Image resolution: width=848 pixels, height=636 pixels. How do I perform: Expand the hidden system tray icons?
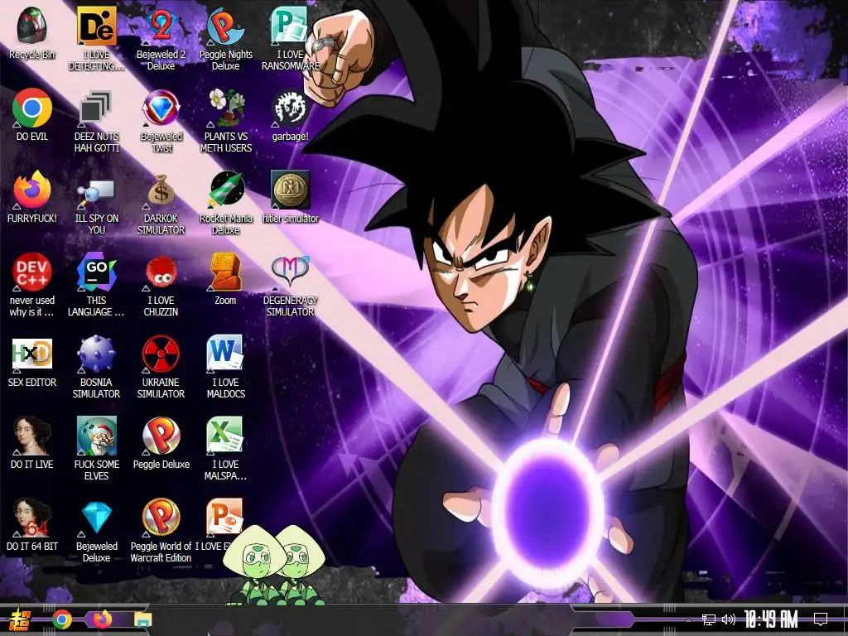688,619
